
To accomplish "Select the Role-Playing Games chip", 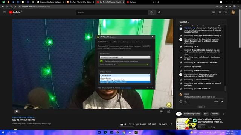I will 192,114.
